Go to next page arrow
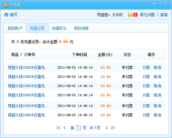Viewport: 172px width, 138px height. coord(107,128)
